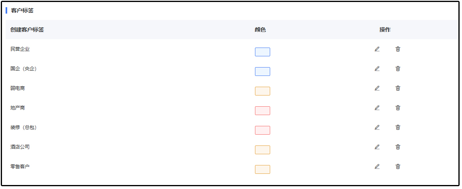Image resolution: width=462 pixels, height=189 pixels.
Task: Delete the 民营企业 tag
Action: pos(398,49)
